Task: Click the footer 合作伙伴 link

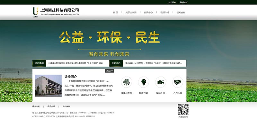Action: click(x=66, y=107)
